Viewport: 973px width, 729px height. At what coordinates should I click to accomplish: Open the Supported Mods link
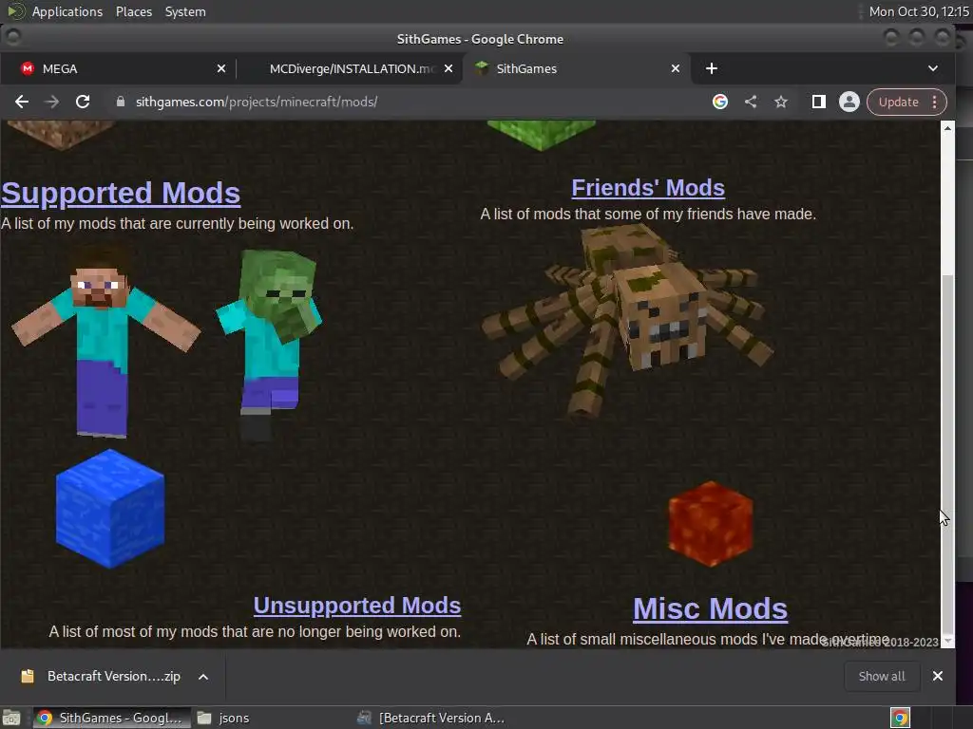(x=121, y=193)
